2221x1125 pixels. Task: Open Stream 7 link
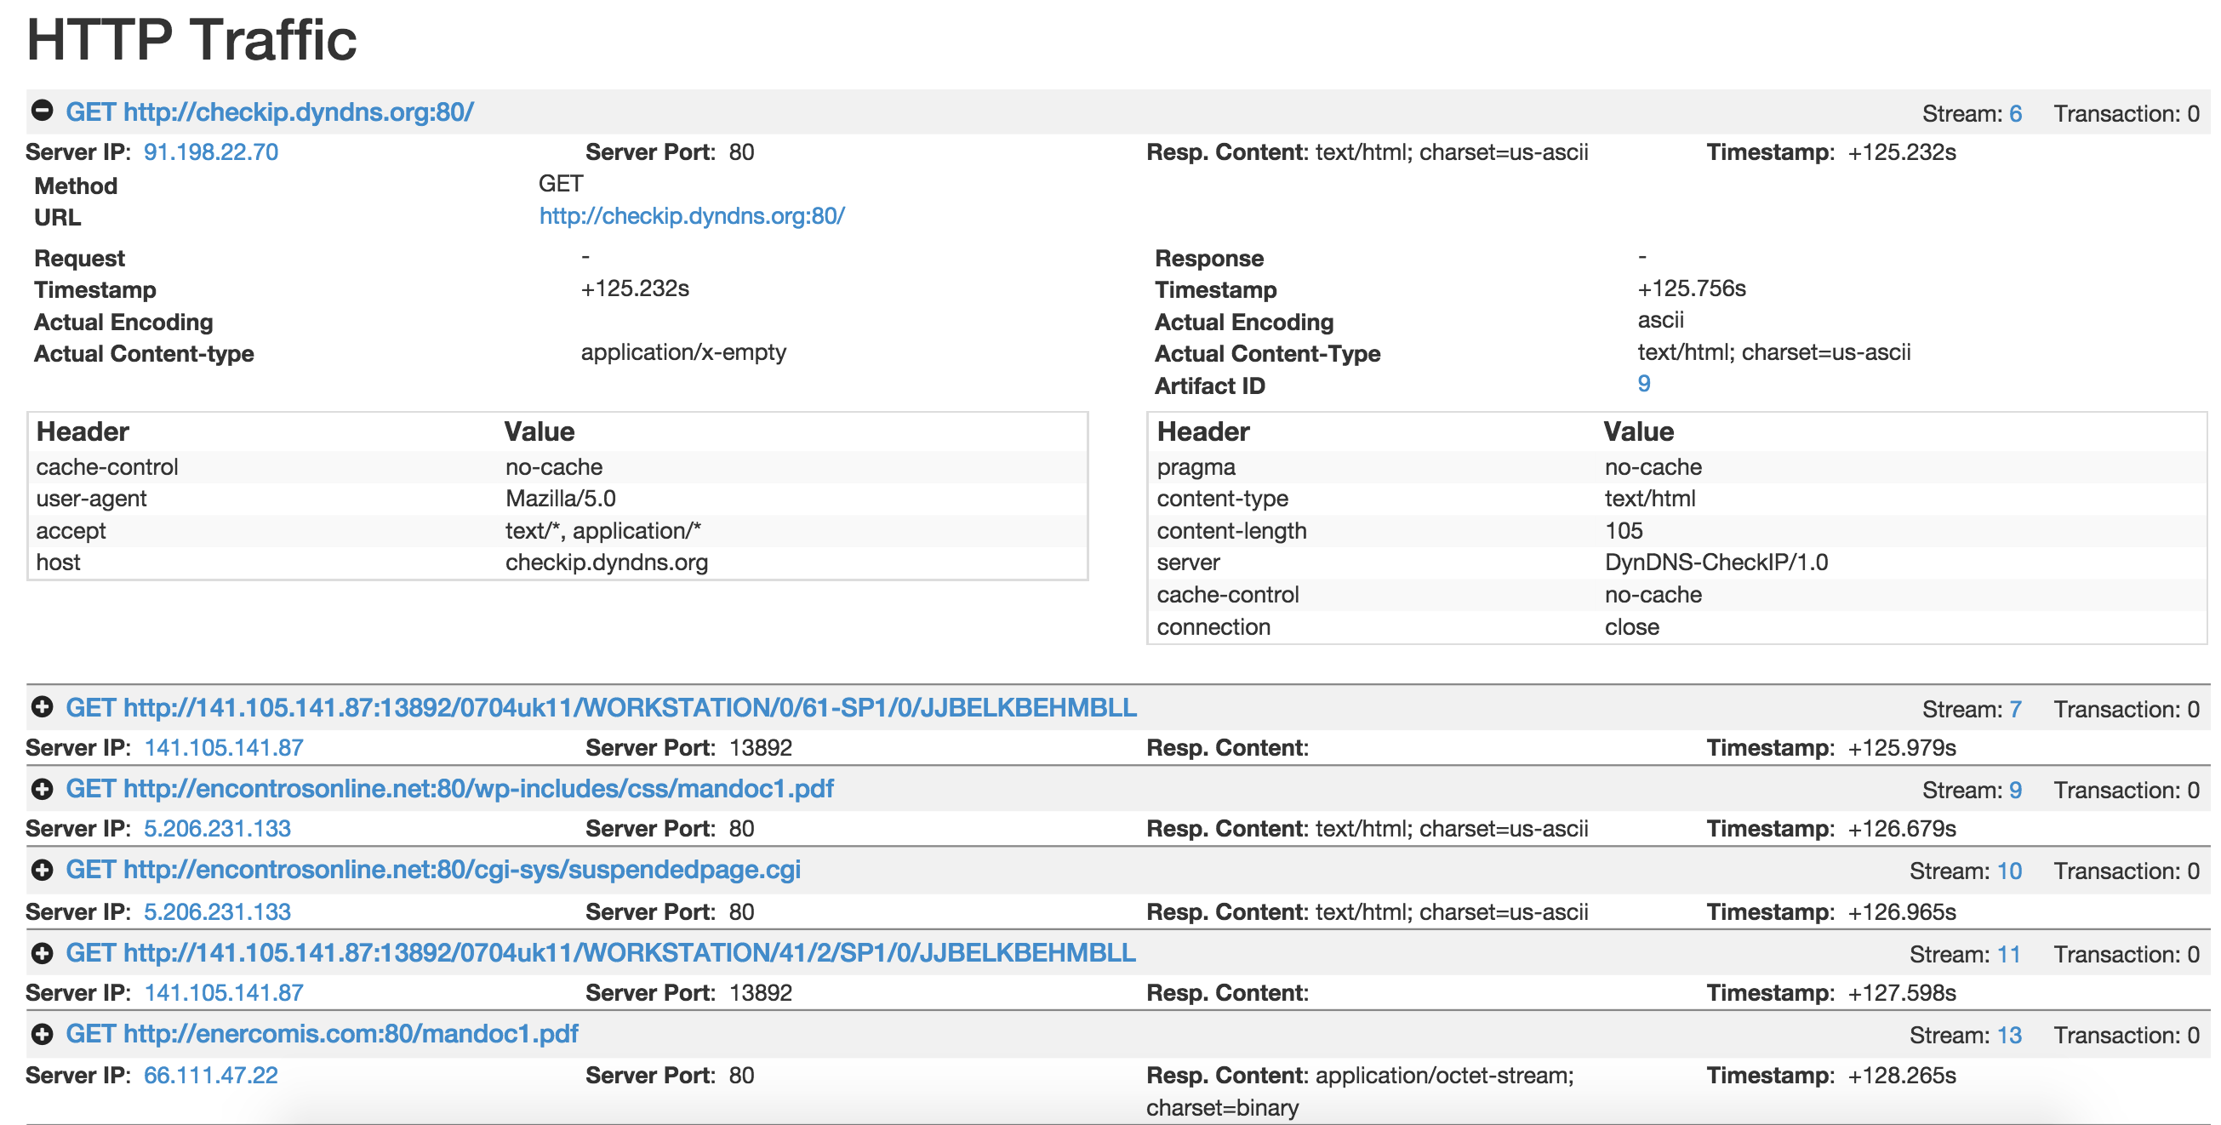[x=2015, y=710]
